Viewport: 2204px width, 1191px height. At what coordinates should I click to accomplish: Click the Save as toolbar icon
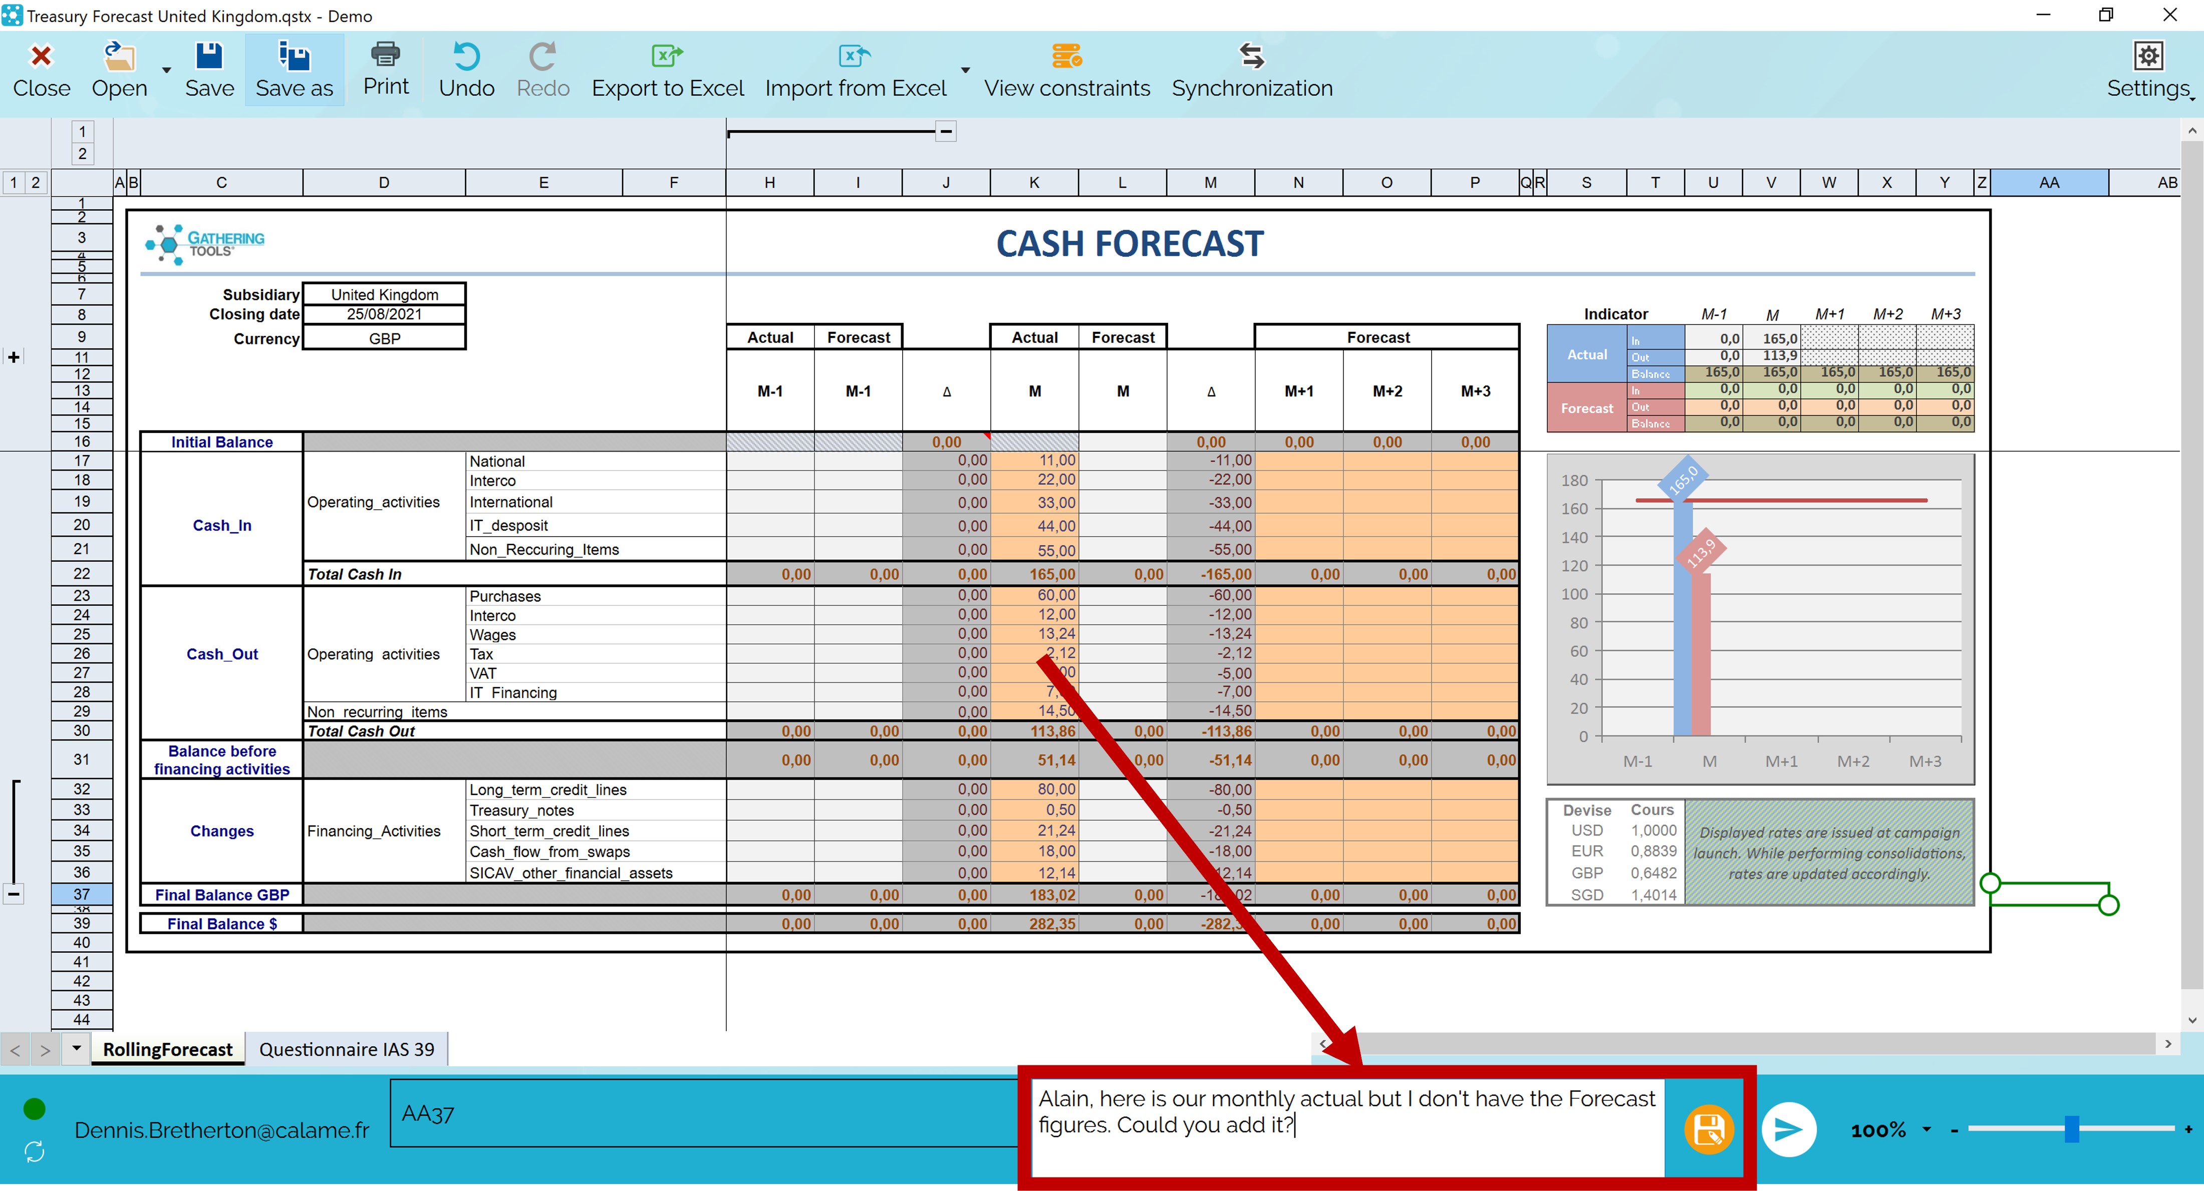(x=294, y=58)
